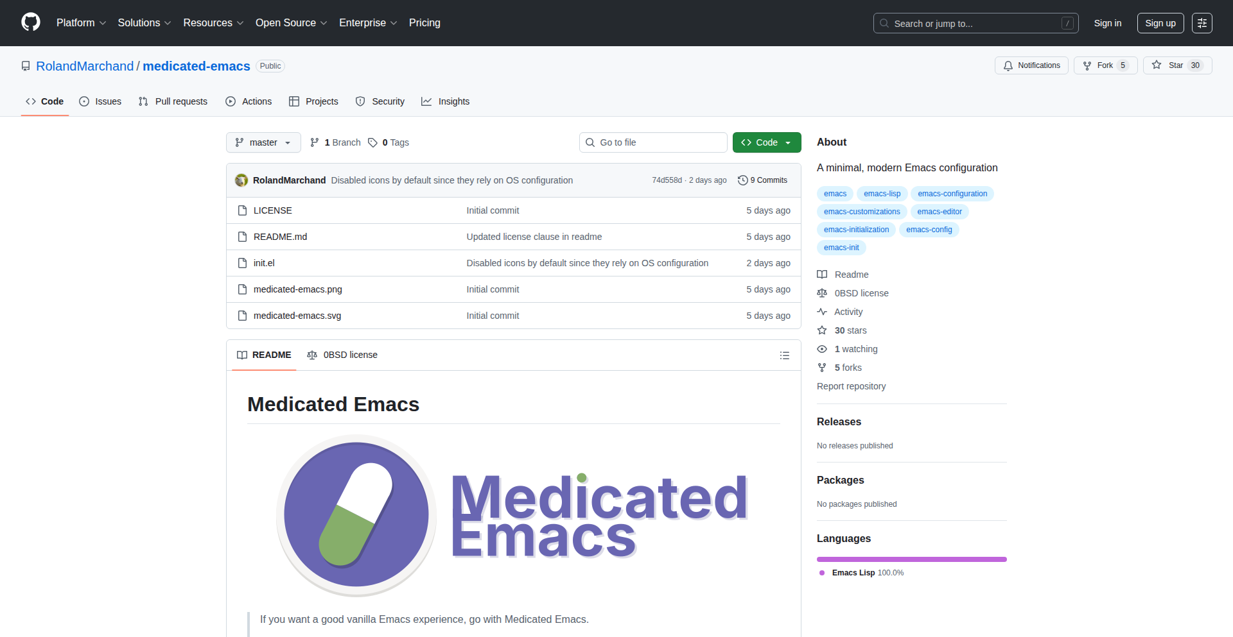Expand the Solutions menu
The height and width of the screenshot is (637, 1233).
pos(144,23)
